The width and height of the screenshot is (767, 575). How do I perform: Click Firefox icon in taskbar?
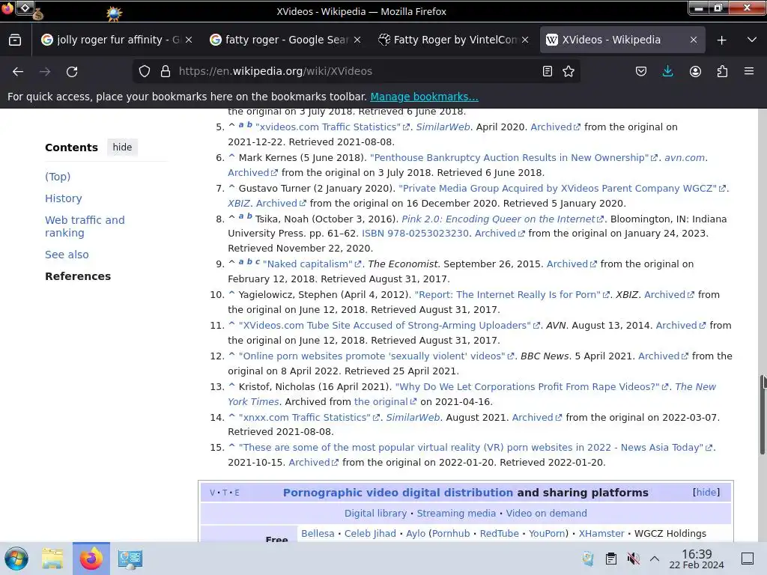tap(91, 559)
